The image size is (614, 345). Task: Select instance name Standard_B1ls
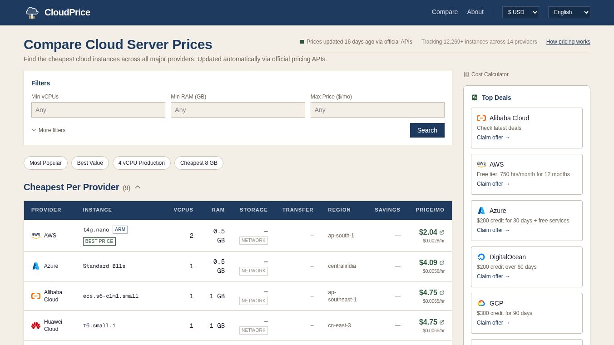pyautogui.click(x=104, y=266)
